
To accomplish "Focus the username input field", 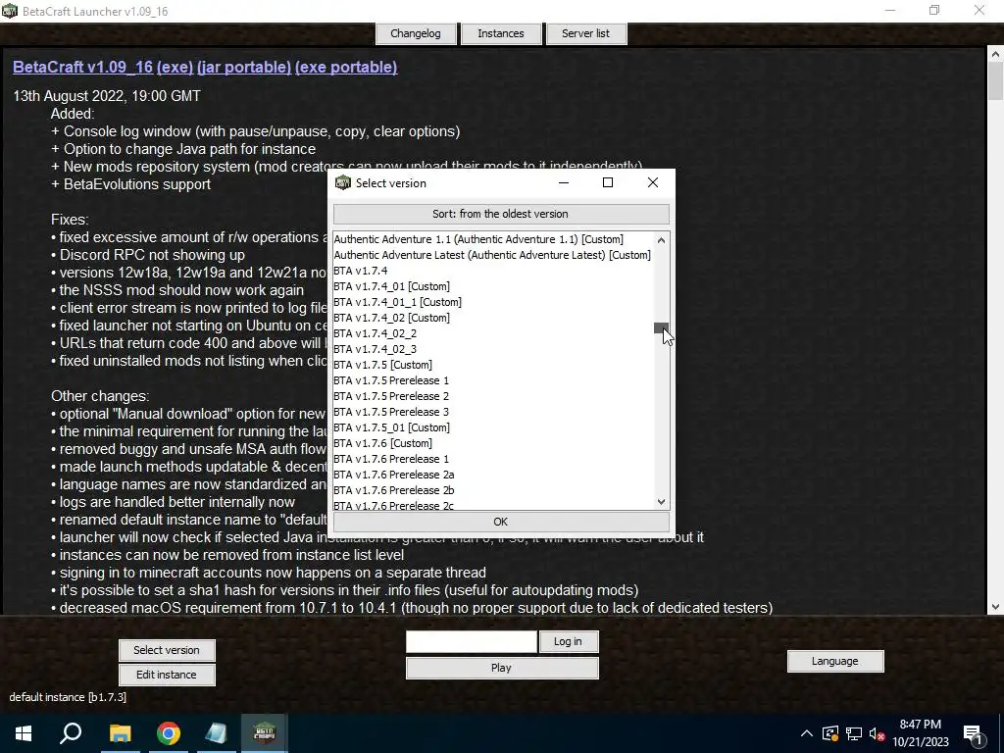I will click(x=472, y=641).
